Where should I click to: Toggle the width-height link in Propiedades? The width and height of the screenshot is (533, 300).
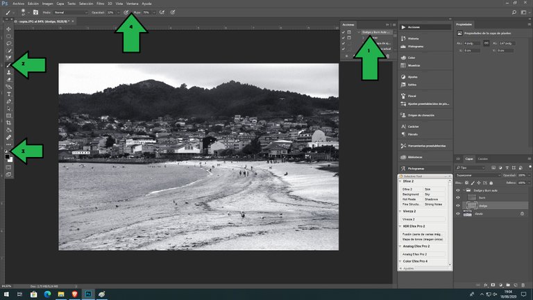click(x=487, y=43)
